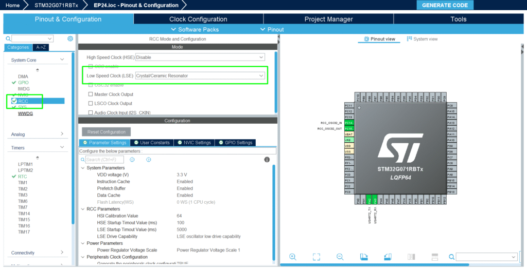Open the peripheral list settings gear

point(71,38)
